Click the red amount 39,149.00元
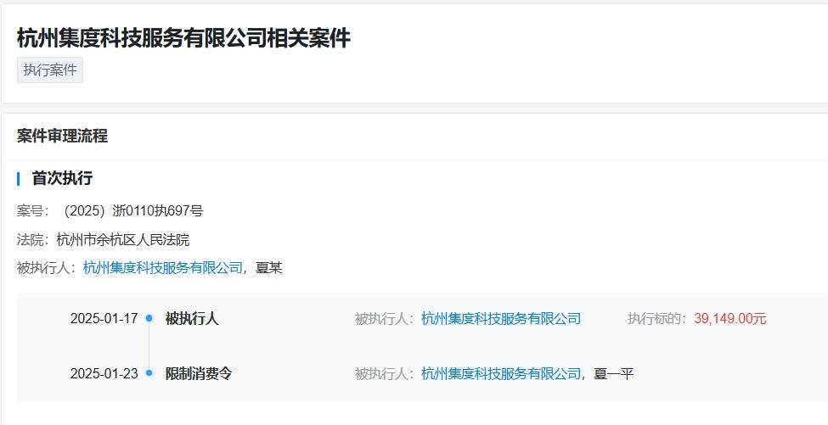 (x=729, y=318)
